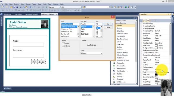
Task: Open the Undo history dropdown arrow
Action: pos(32,7)
